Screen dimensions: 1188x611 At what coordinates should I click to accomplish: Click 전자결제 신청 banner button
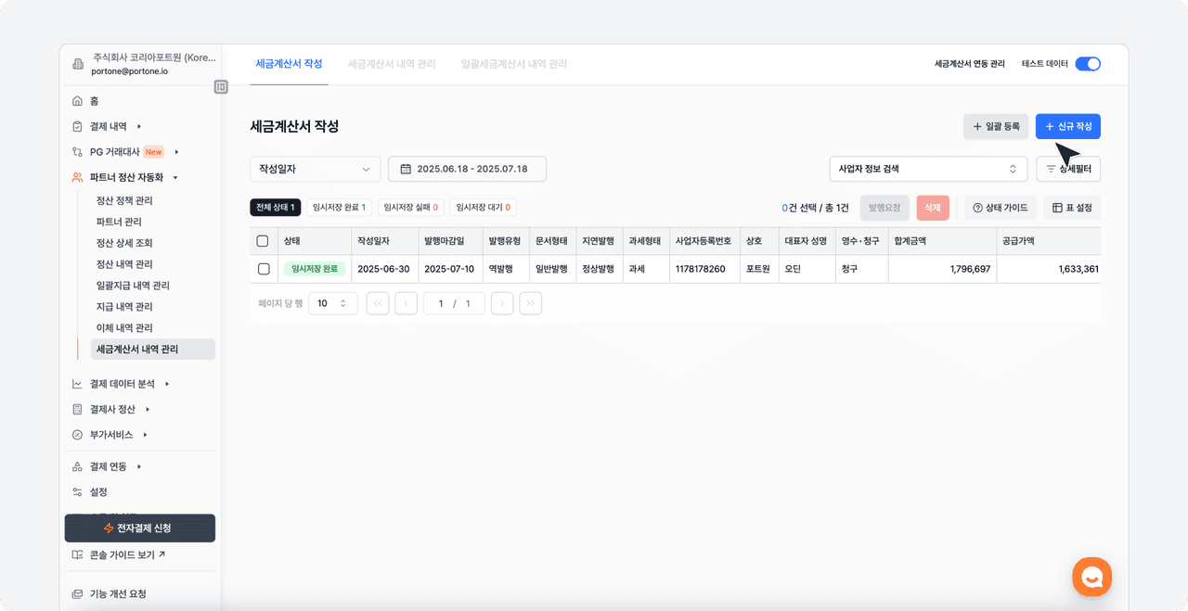pyautogui.click(x=139, y=528)
